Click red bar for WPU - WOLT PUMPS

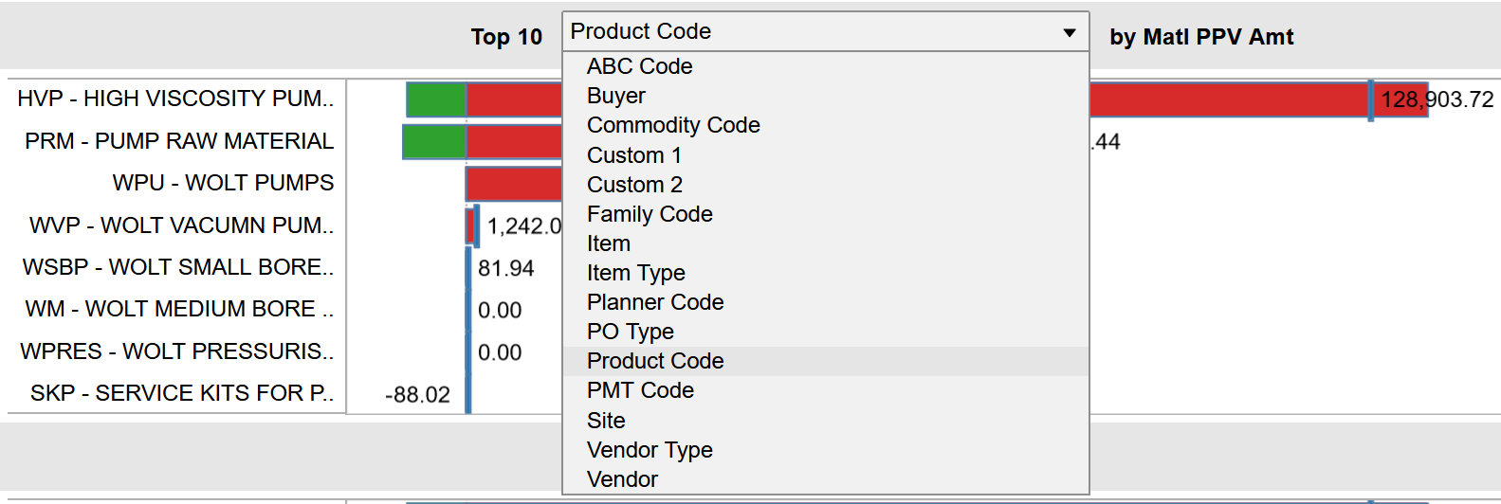click(x=514, y=184)
